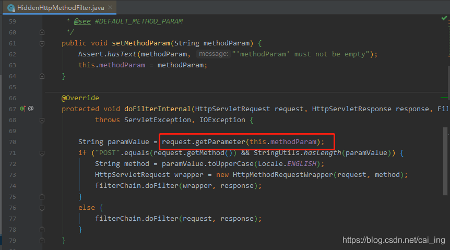Toggle fold marker at line 75
Viewport: 450px width, 250px height.
tap(42, 197)
